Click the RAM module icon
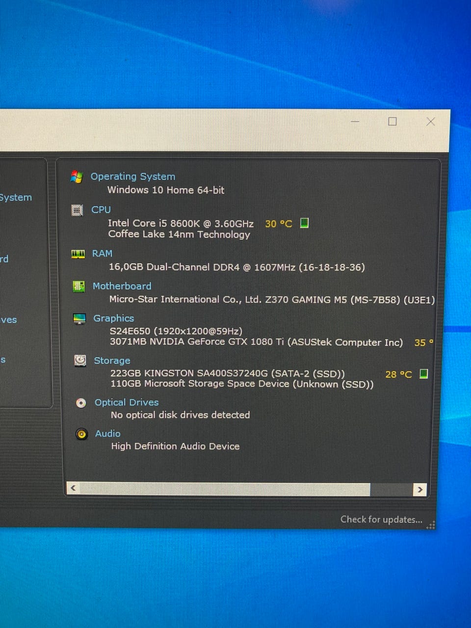Image resolution: width=471 pixels, height=628 pixels. 78,254
